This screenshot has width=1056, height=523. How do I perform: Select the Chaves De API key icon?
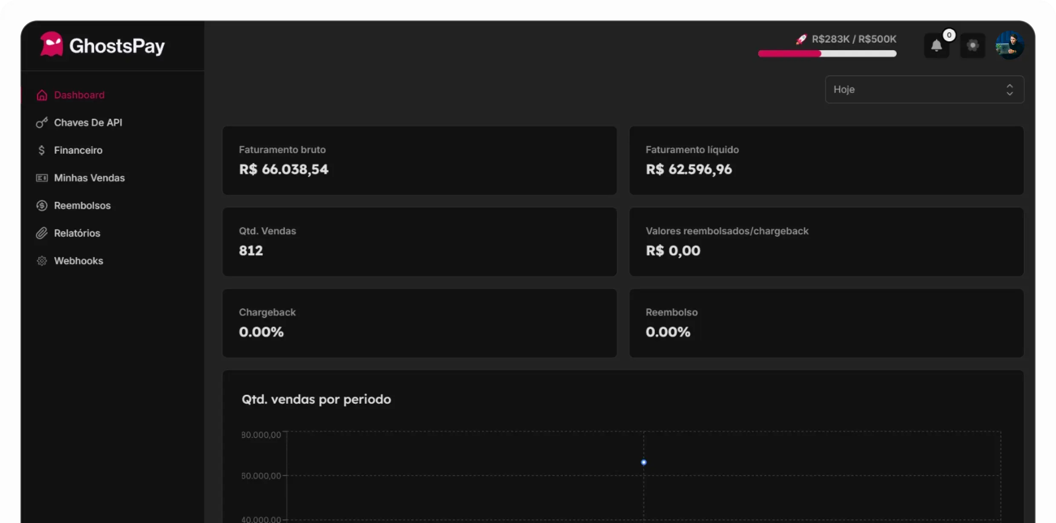point(41,122)
